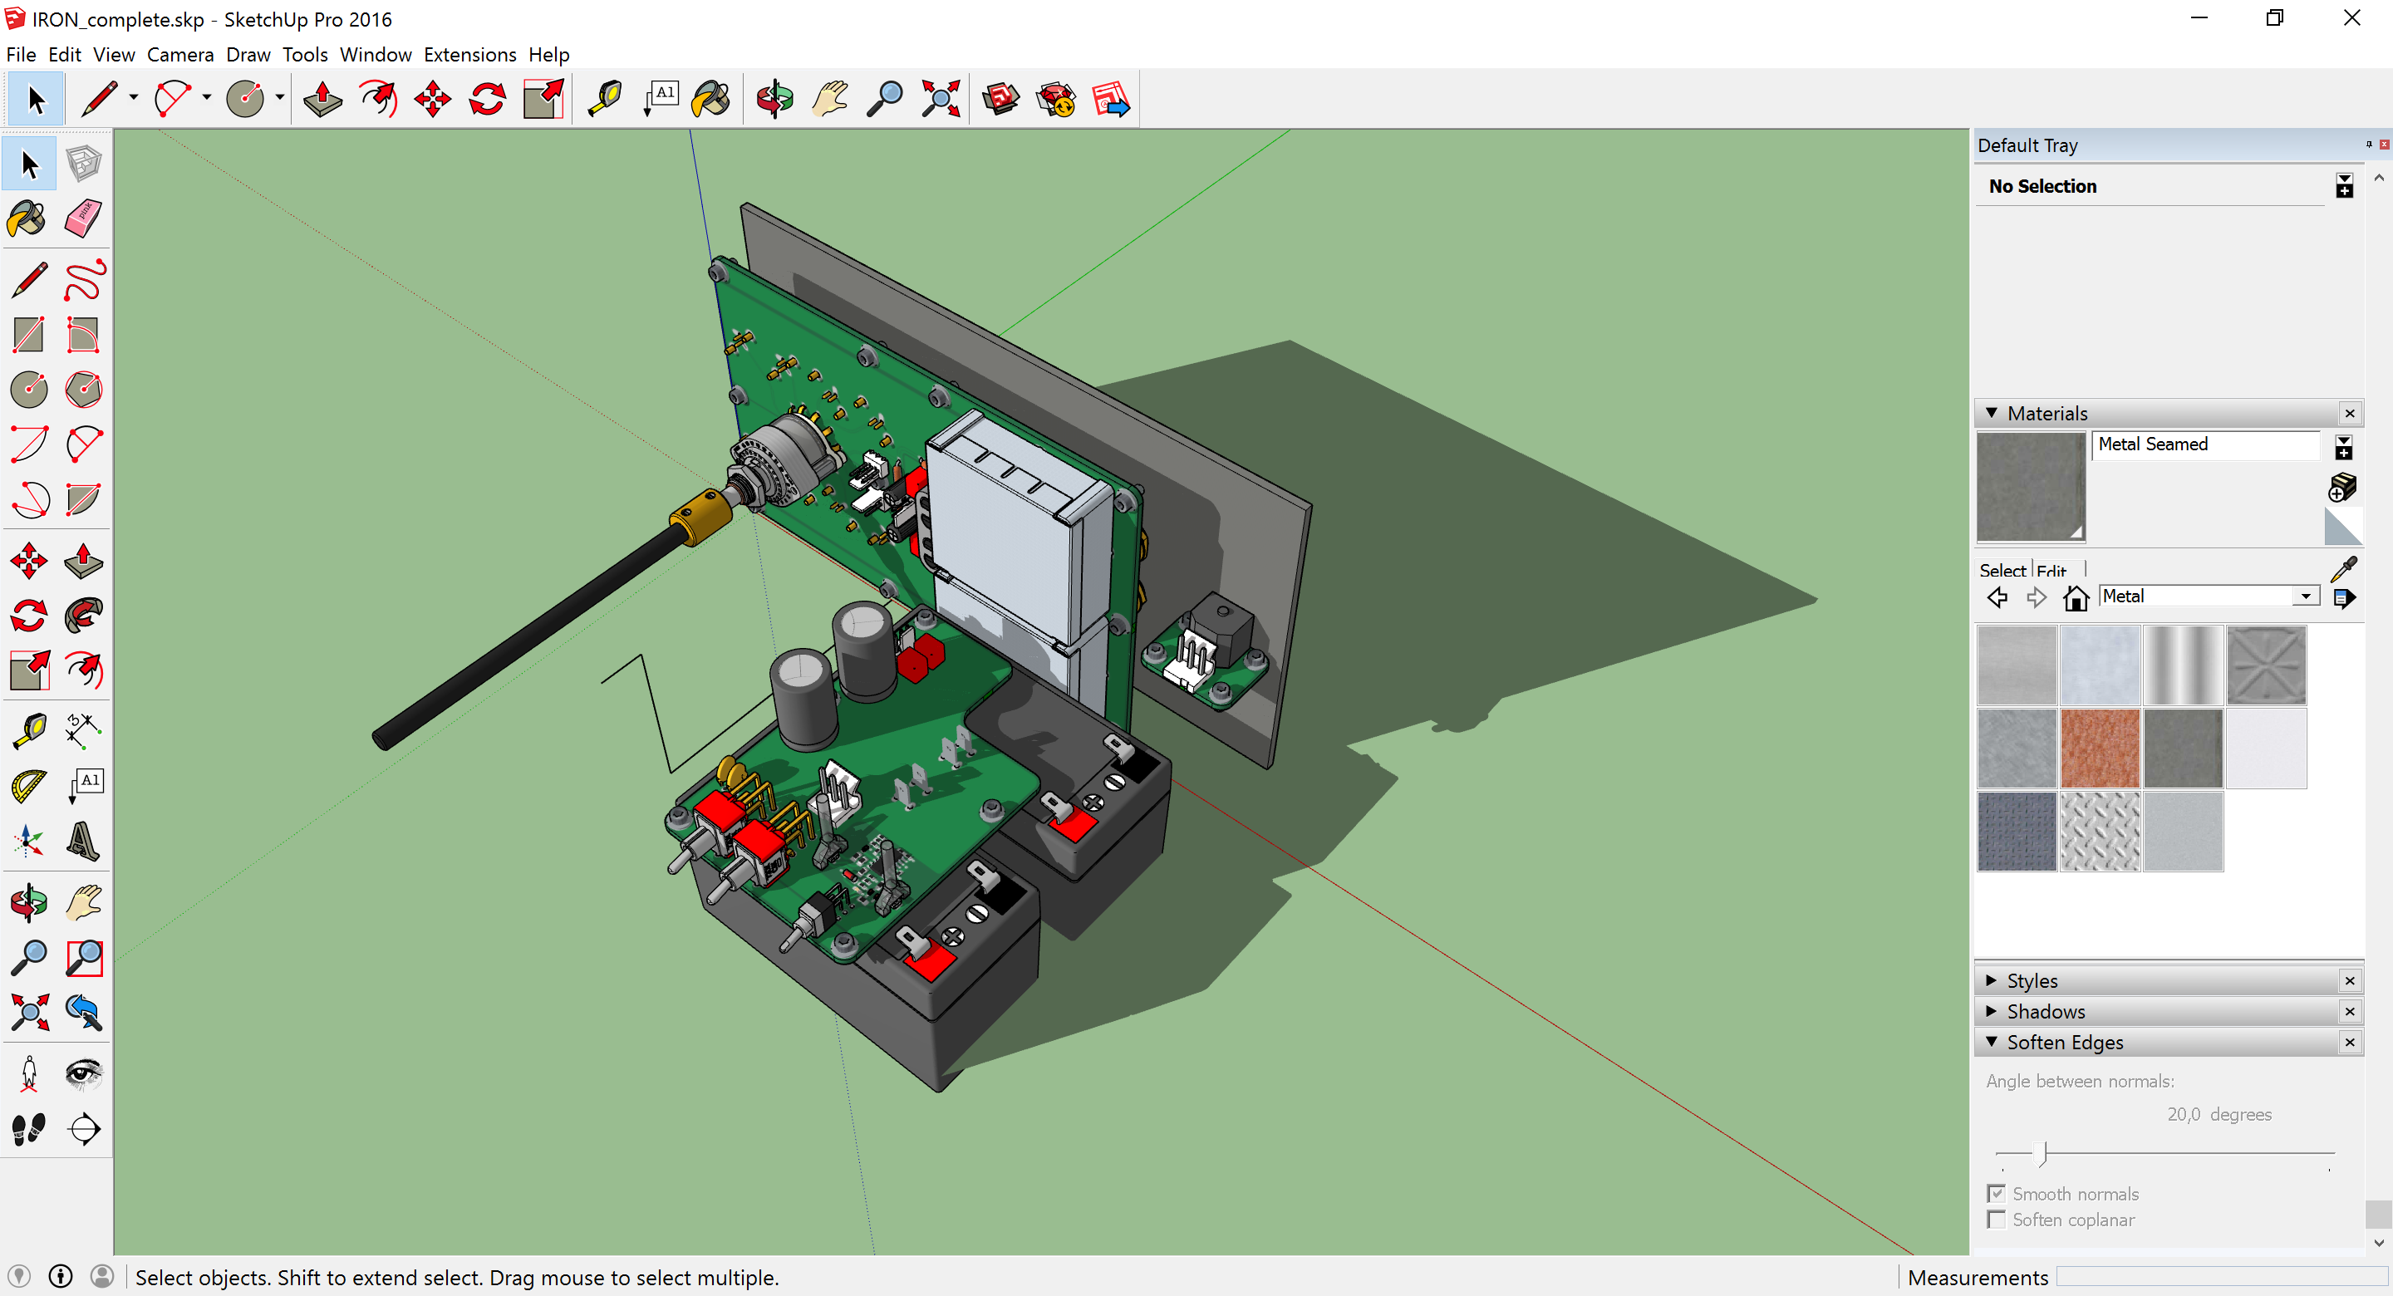The width and height of the screenshot is (2393, 1296).
Task: Click the sign-in user status icon
Action: [x=102, y=1277]
